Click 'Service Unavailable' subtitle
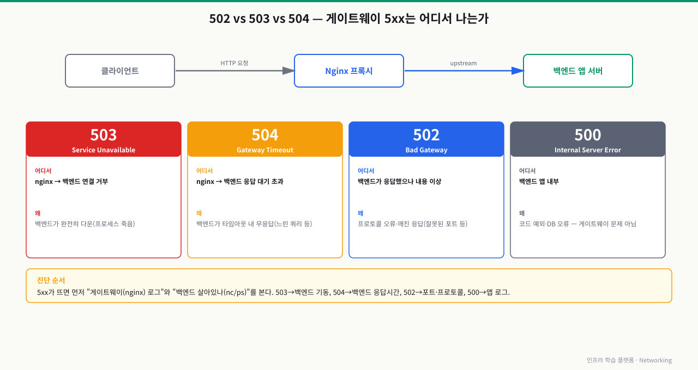The width and height of the screenshot is (698, 370). [104, 150]
